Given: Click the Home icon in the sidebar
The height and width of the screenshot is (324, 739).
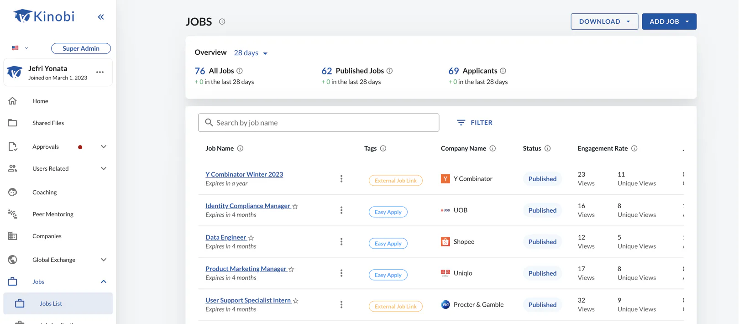Looking at the screenshot, I should tap(12, 101).
